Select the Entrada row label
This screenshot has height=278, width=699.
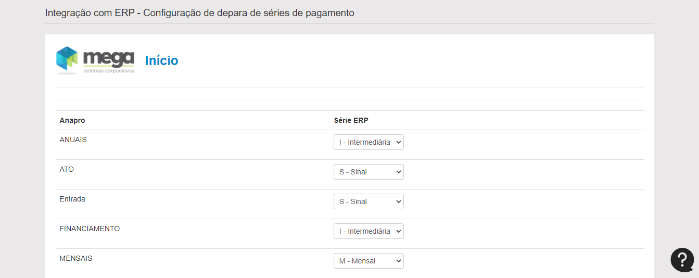72,199
